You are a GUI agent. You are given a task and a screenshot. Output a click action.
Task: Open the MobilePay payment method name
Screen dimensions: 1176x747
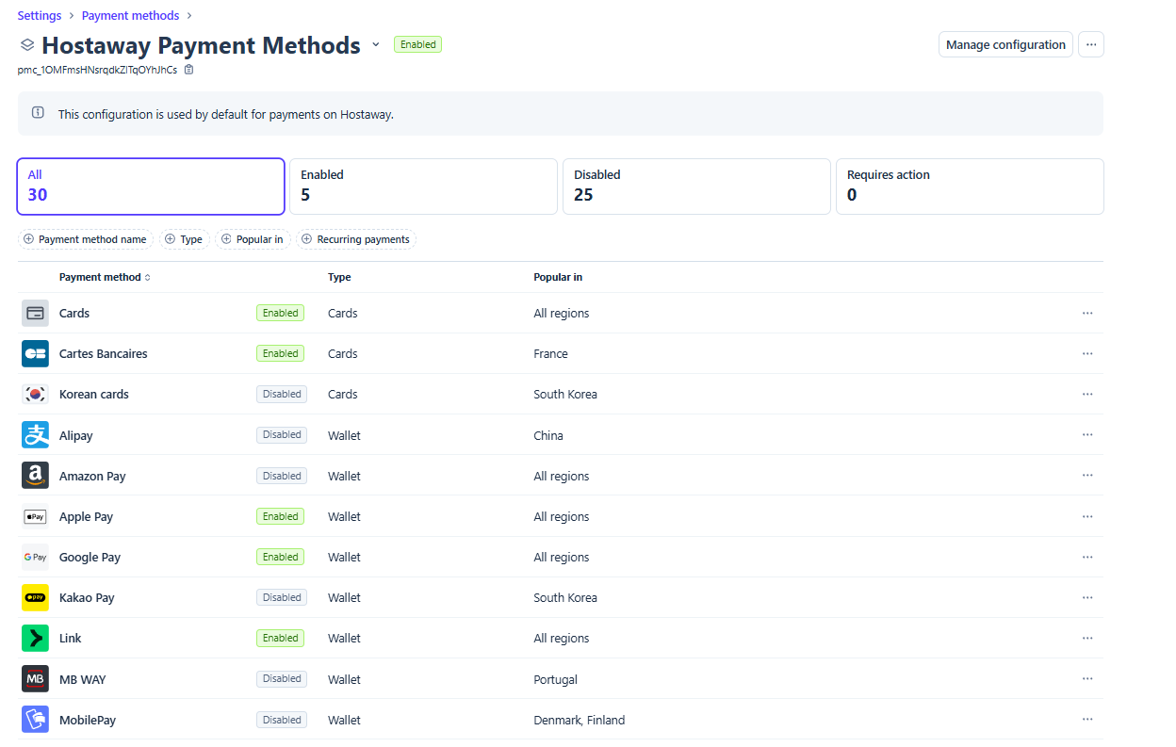(x=88, y=720)
